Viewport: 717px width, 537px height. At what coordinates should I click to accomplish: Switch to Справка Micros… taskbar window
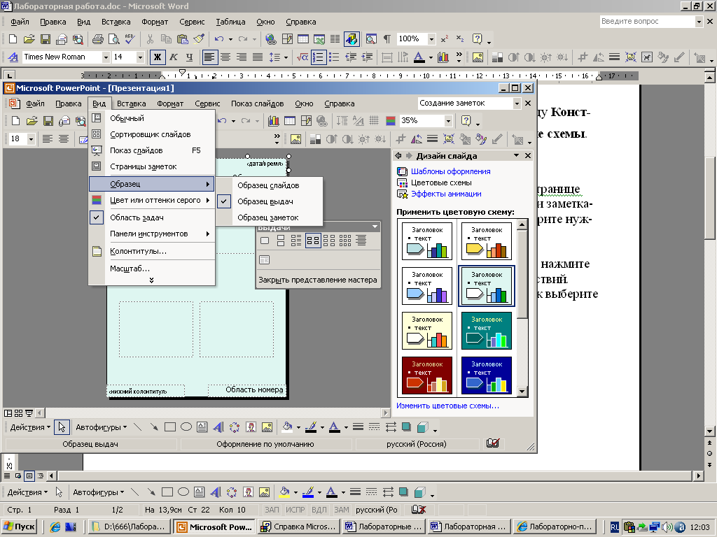298,527
